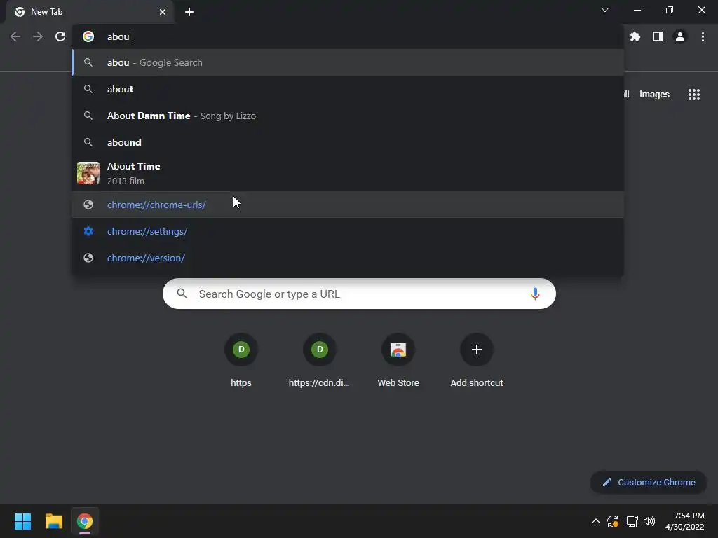Select 'abou - Google Search' suggestion

348,62
